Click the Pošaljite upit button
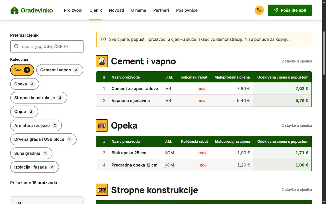 (290, 10)
